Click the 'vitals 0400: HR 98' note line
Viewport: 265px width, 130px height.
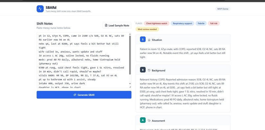pos(78,75)
